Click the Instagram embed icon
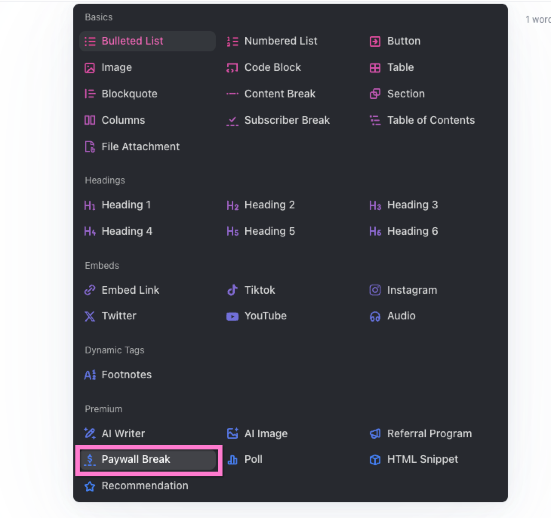This screenshot has width=551, height=518. pyautogui.click(x=375, y=290)
